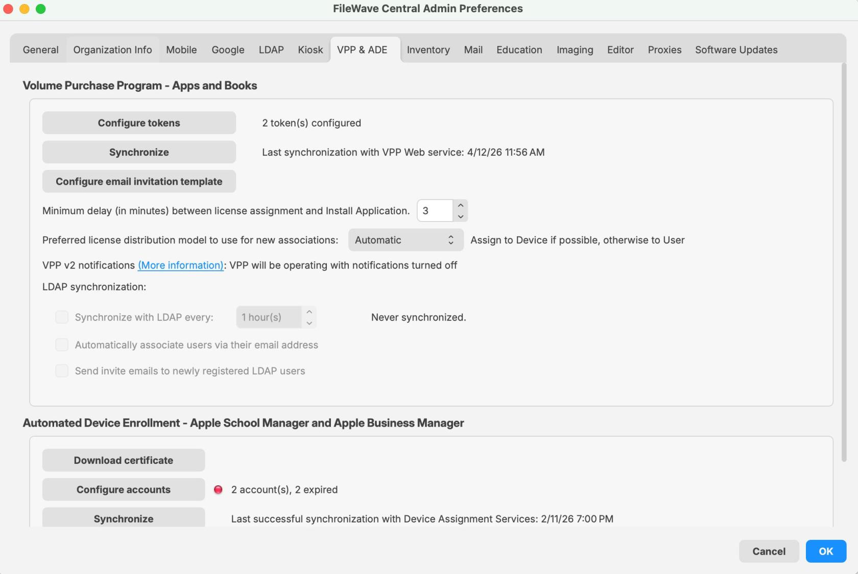Select the Kiosk tab

tap(310, 49)
